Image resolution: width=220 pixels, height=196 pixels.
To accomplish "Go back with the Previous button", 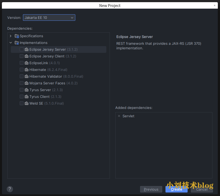I will point(151,189).
